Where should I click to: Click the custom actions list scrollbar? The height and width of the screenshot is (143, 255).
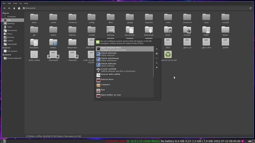pos(153,64)
